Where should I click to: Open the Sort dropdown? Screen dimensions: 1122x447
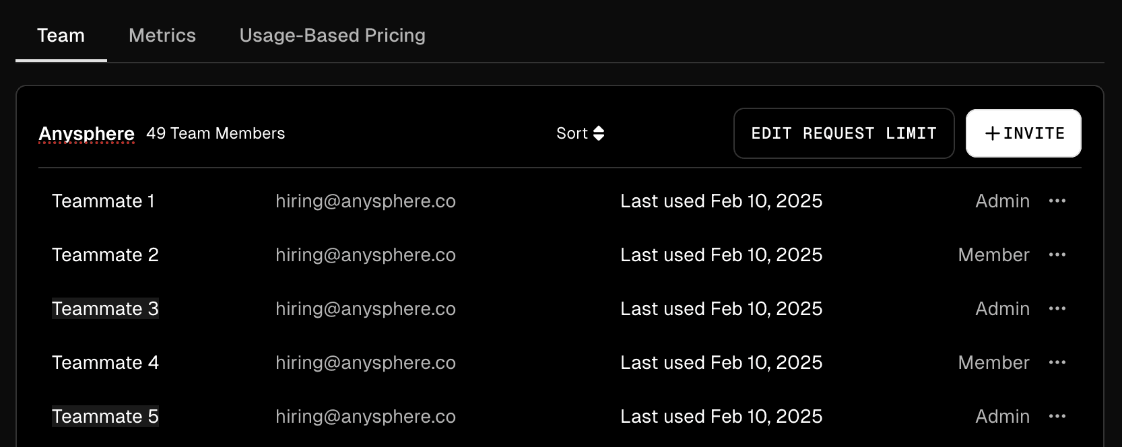point(580,133)
